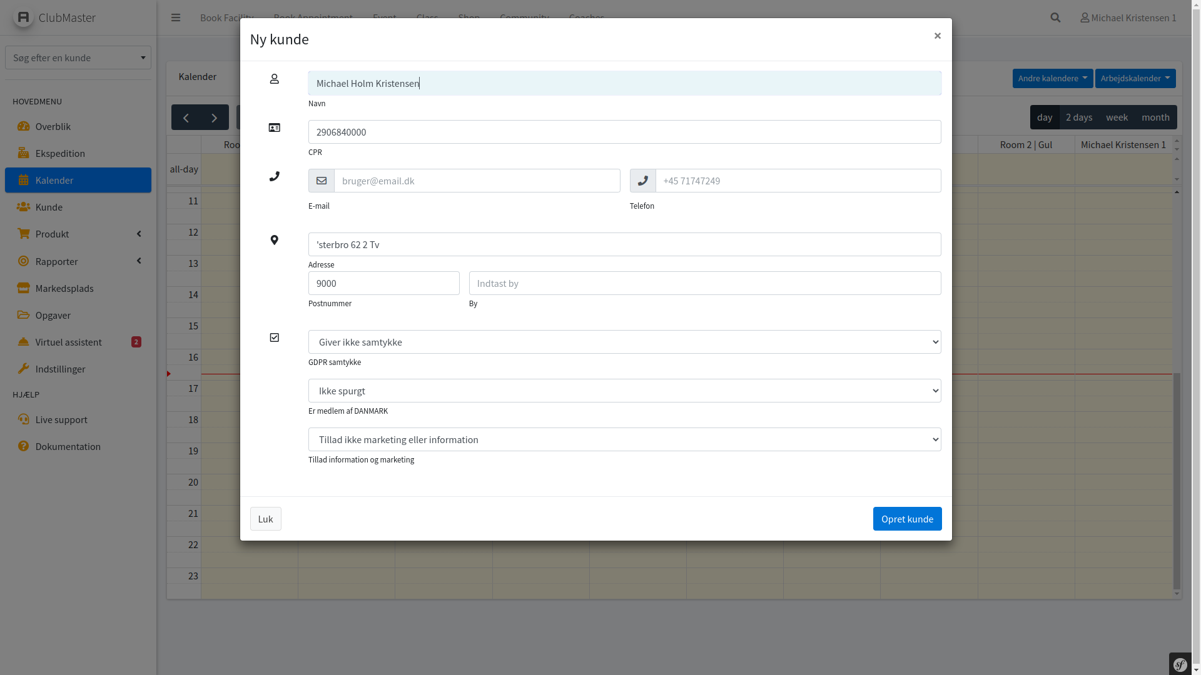
Task: Click the E-mail input field
Action: coord(477,181)
